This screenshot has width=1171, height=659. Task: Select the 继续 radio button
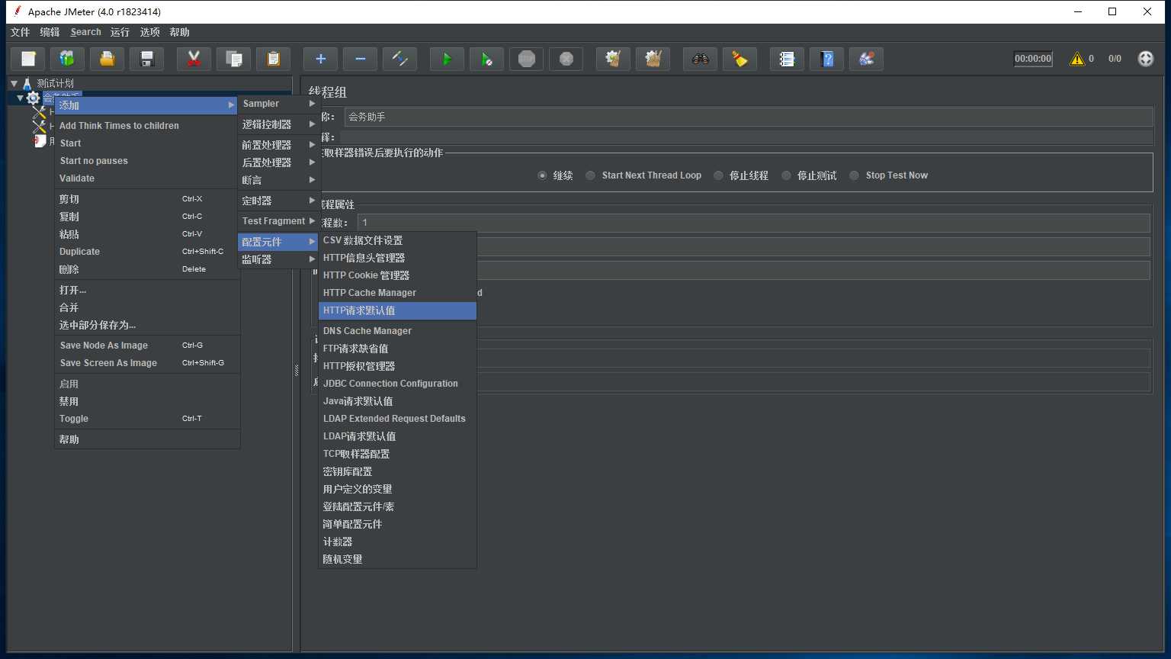(542, 175)
